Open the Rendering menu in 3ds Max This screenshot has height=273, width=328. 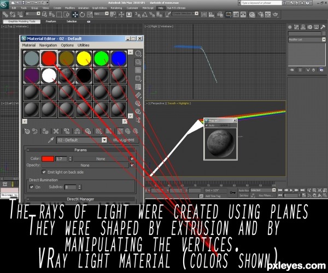pos(116,8)
